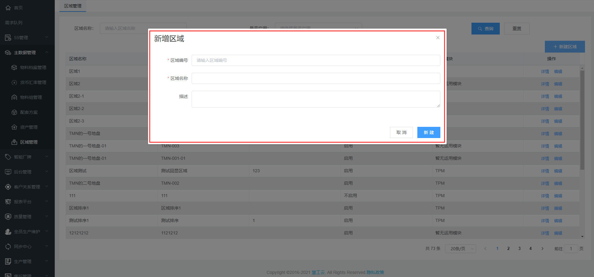The image size is (594, 277).
Task: Select the 区域管理 tab at top
Action: tap(73, 6)
